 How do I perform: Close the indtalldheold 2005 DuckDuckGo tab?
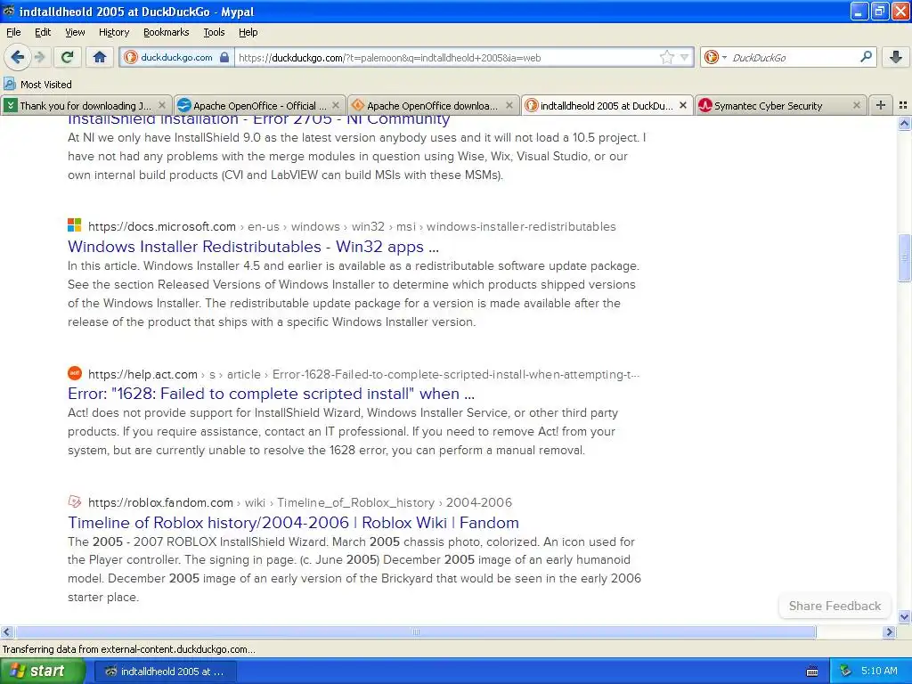tap(683, 105)
